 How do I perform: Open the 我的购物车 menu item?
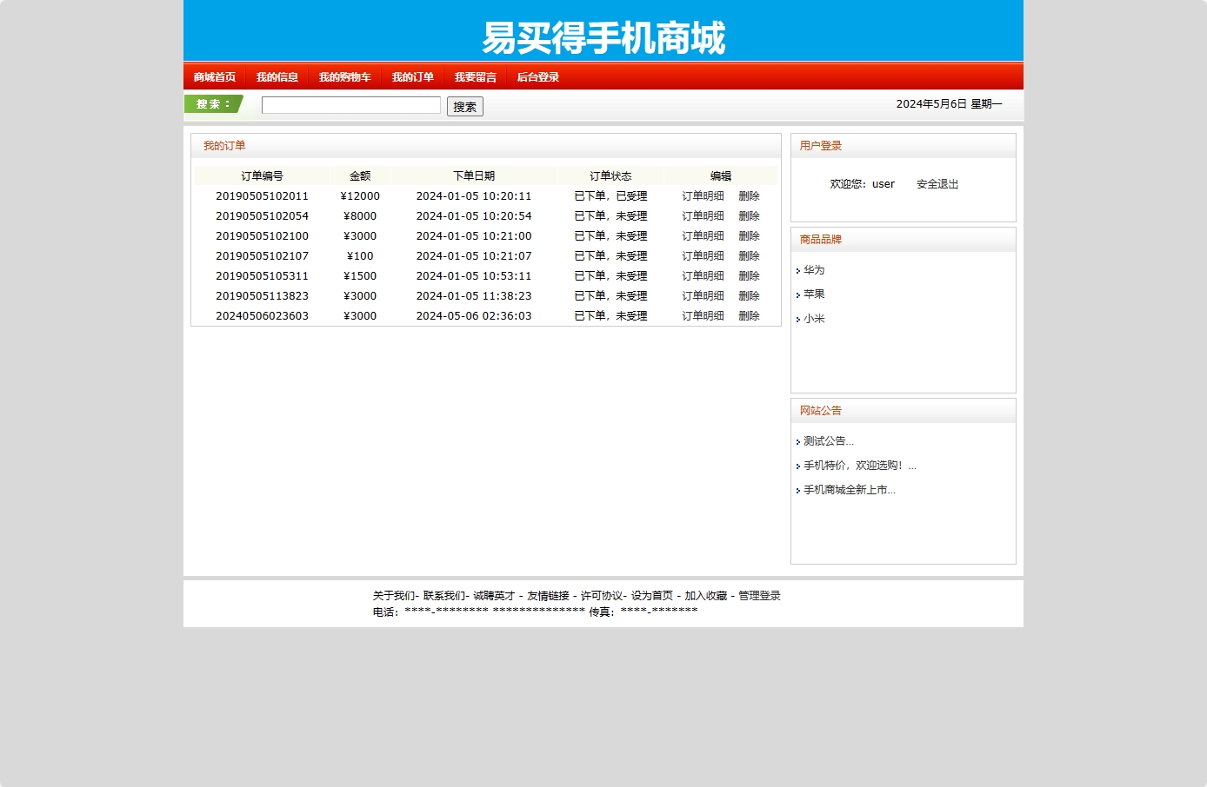pyautogui.click(x=344, y=76)
